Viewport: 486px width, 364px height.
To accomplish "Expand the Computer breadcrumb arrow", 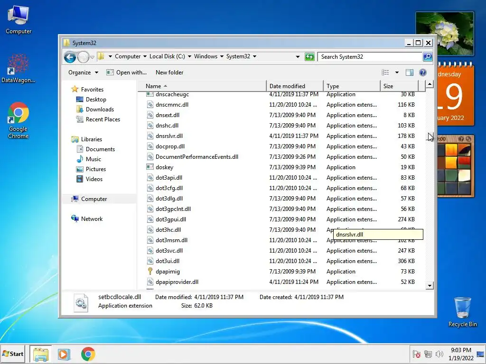I will click(x=145, y=56).
